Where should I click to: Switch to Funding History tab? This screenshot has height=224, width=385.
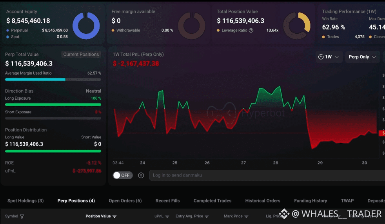(311, 201)
